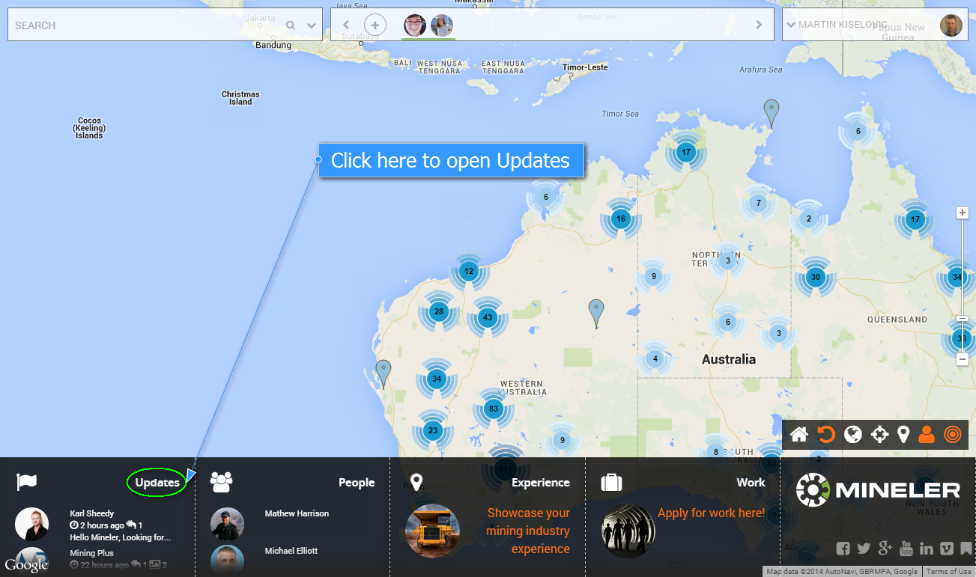The image size is (976, 577).
Task: Click the globe icon in map toolbar
Action: 852,435
